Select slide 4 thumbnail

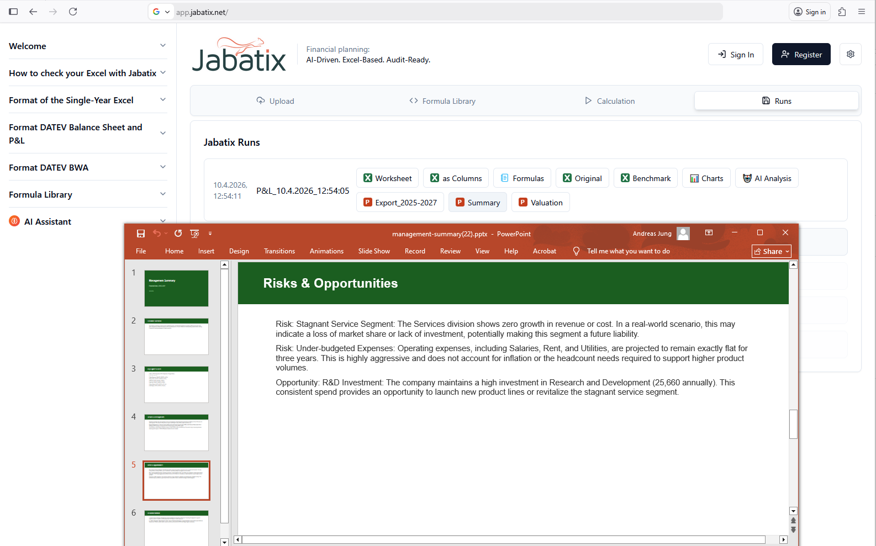(176, 432)
